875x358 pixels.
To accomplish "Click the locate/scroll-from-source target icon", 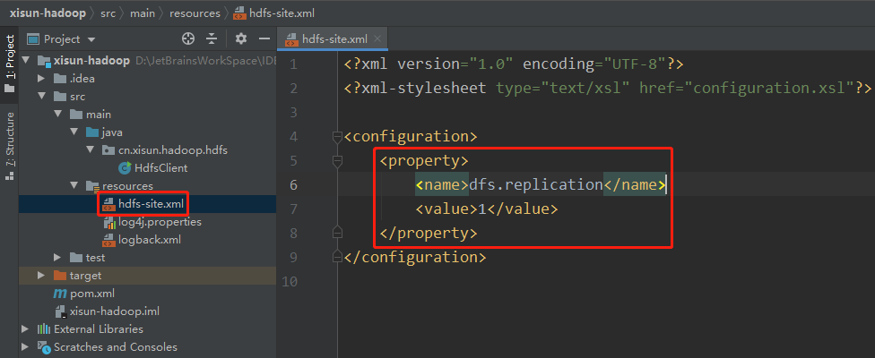I will click(188, 38).
